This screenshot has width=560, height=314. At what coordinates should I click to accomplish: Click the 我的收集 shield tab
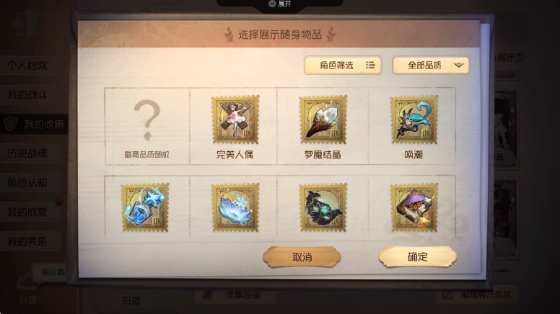[34, 124]
